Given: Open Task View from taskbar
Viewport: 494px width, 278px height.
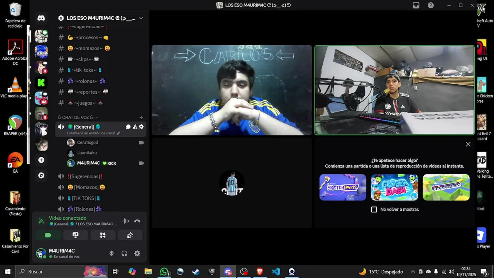Looking at the screenshot, I should 115,271.
